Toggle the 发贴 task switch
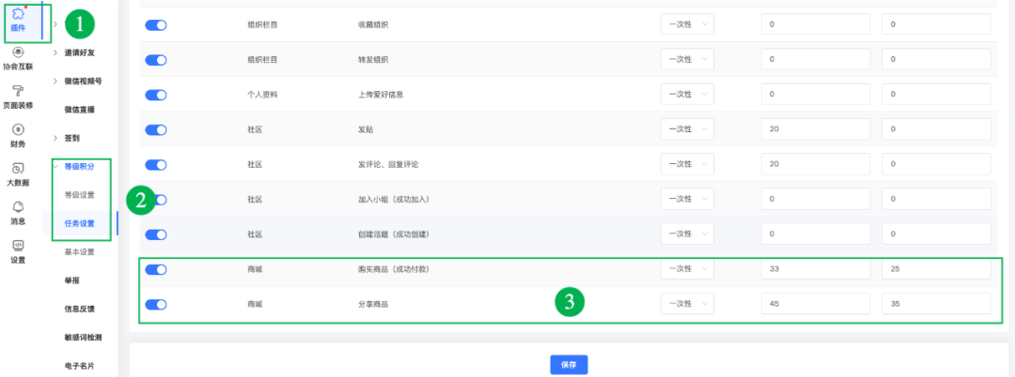The image size is (1015, 377). point(156,129)
